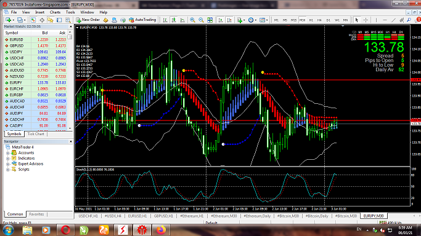This screenshot has height=236, width=421.
Task: Zoom in on the chart
Action: point(192,20)
